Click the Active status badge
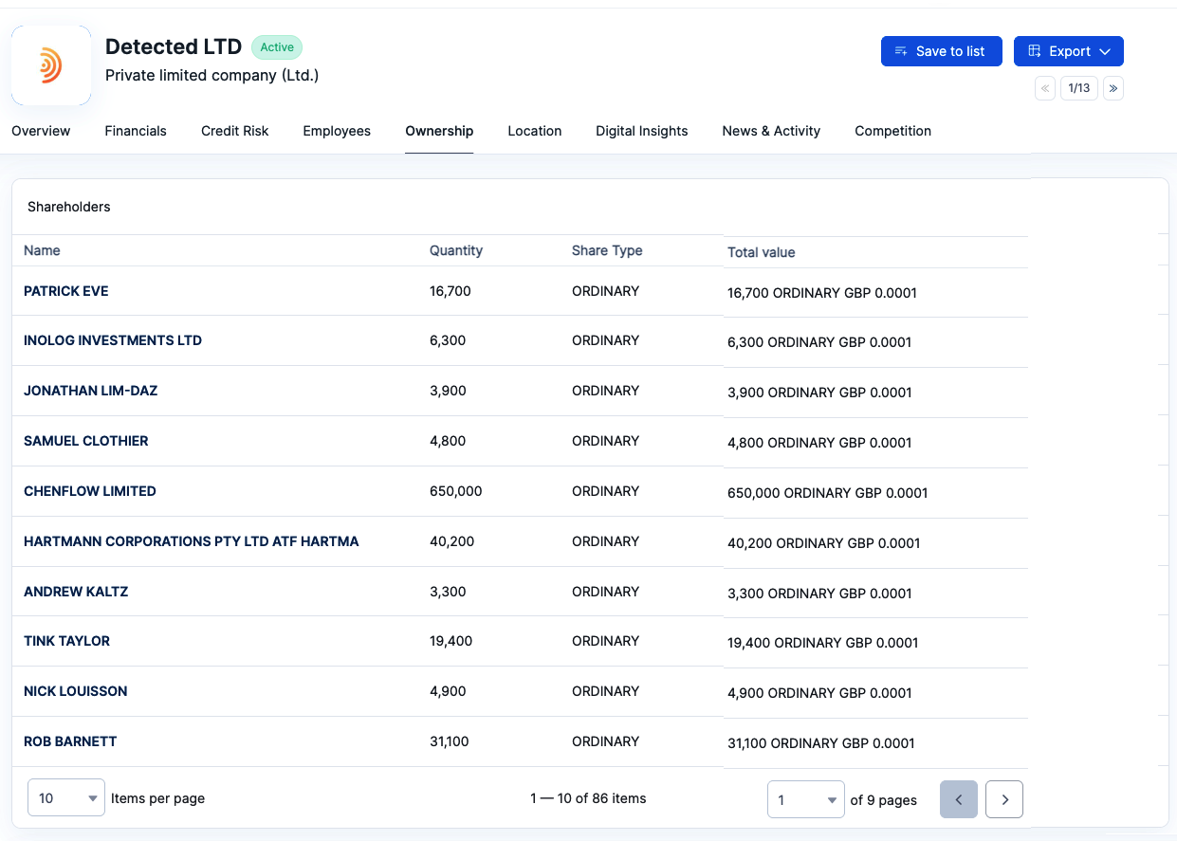This screenshot has height=841, width=1177. [x=277, y=47]
